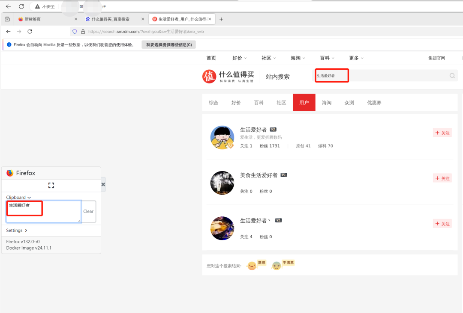The width and height of the screenshot is (463, 313).
Task: Click 我要选择提供哪些信息 button
Action: (x=168, y=44)
